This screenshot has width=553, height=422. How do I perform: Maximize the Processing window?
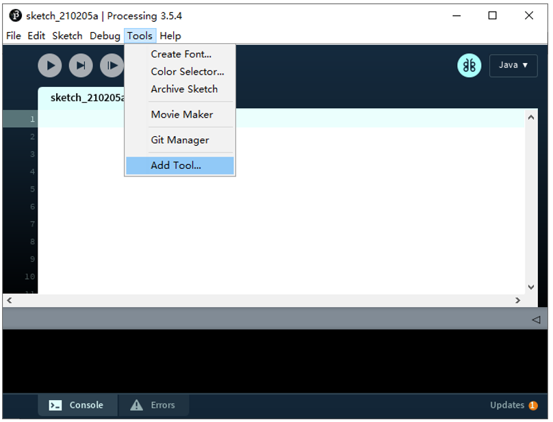coord(492,16)
